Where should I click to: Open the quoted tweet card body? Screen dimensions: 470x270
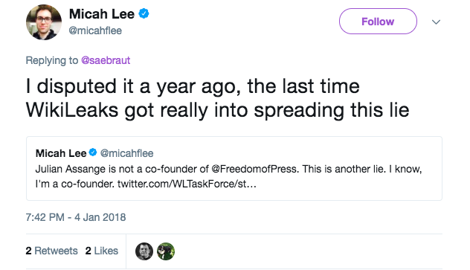234,168
